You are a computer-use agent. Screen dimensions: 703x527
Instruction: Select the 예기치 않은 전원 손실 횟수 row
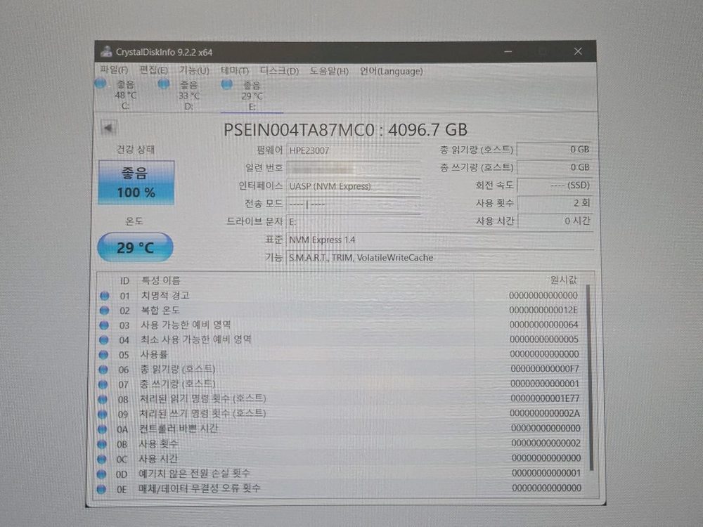pyautogui.click(x=341, y=474)
